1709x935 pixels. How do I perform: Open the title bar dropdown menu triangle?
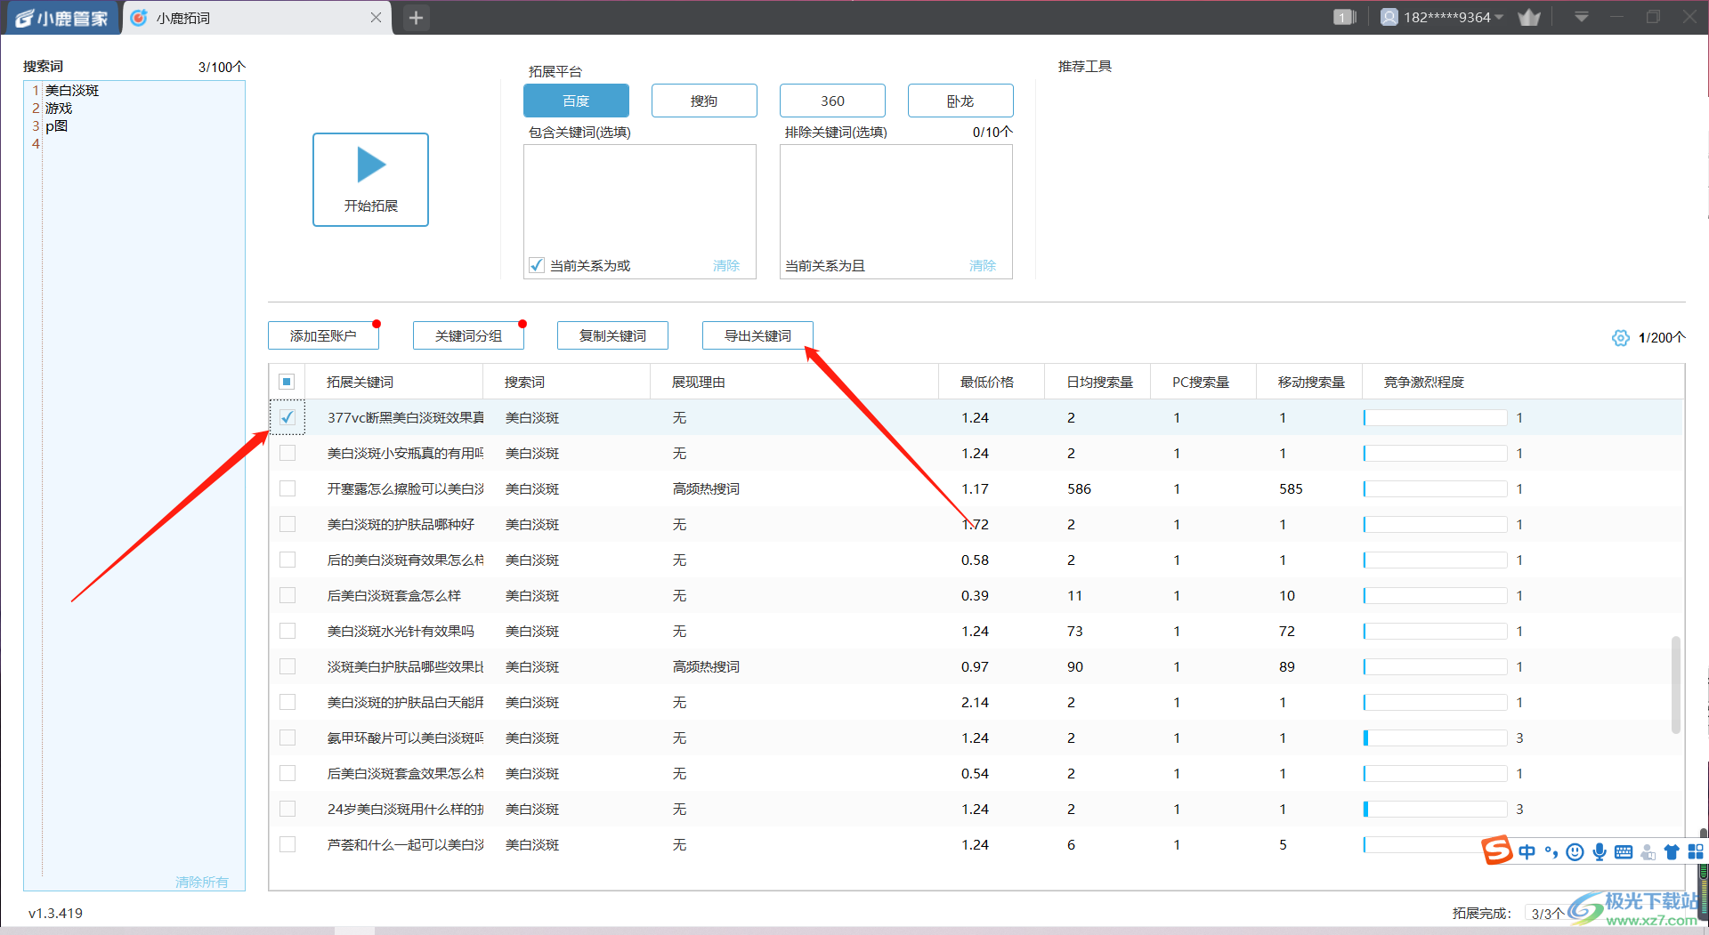(1582, 17)
